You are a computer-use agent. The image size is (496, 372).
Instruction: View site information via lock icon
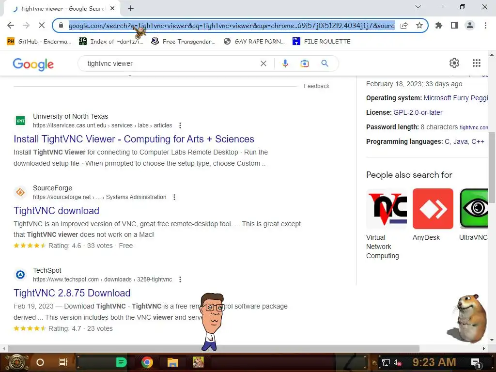[x=61, y=25]
